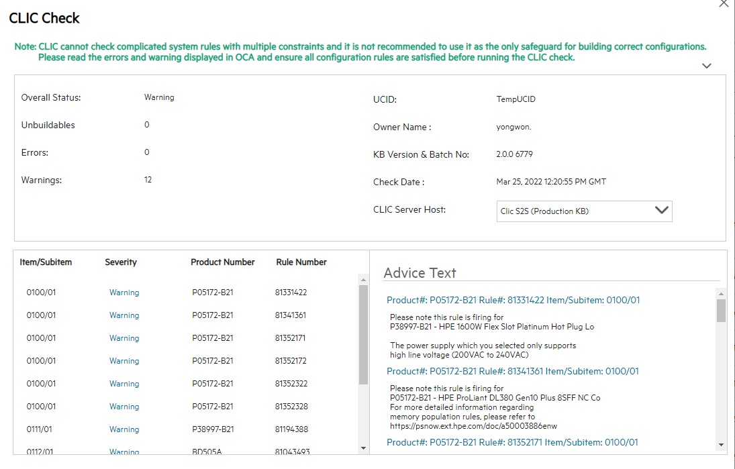Click scroll down arrow in rules list
The image size is (735, 469).
(363, 448)
